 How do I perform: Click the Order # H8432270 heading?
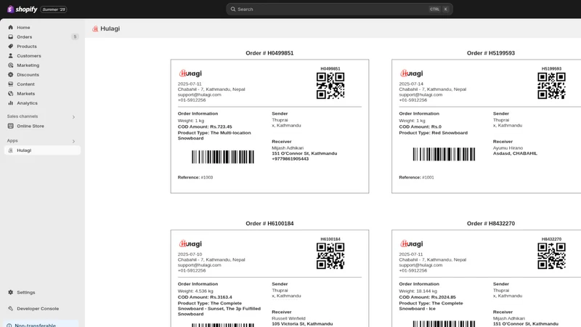(491, 224)
